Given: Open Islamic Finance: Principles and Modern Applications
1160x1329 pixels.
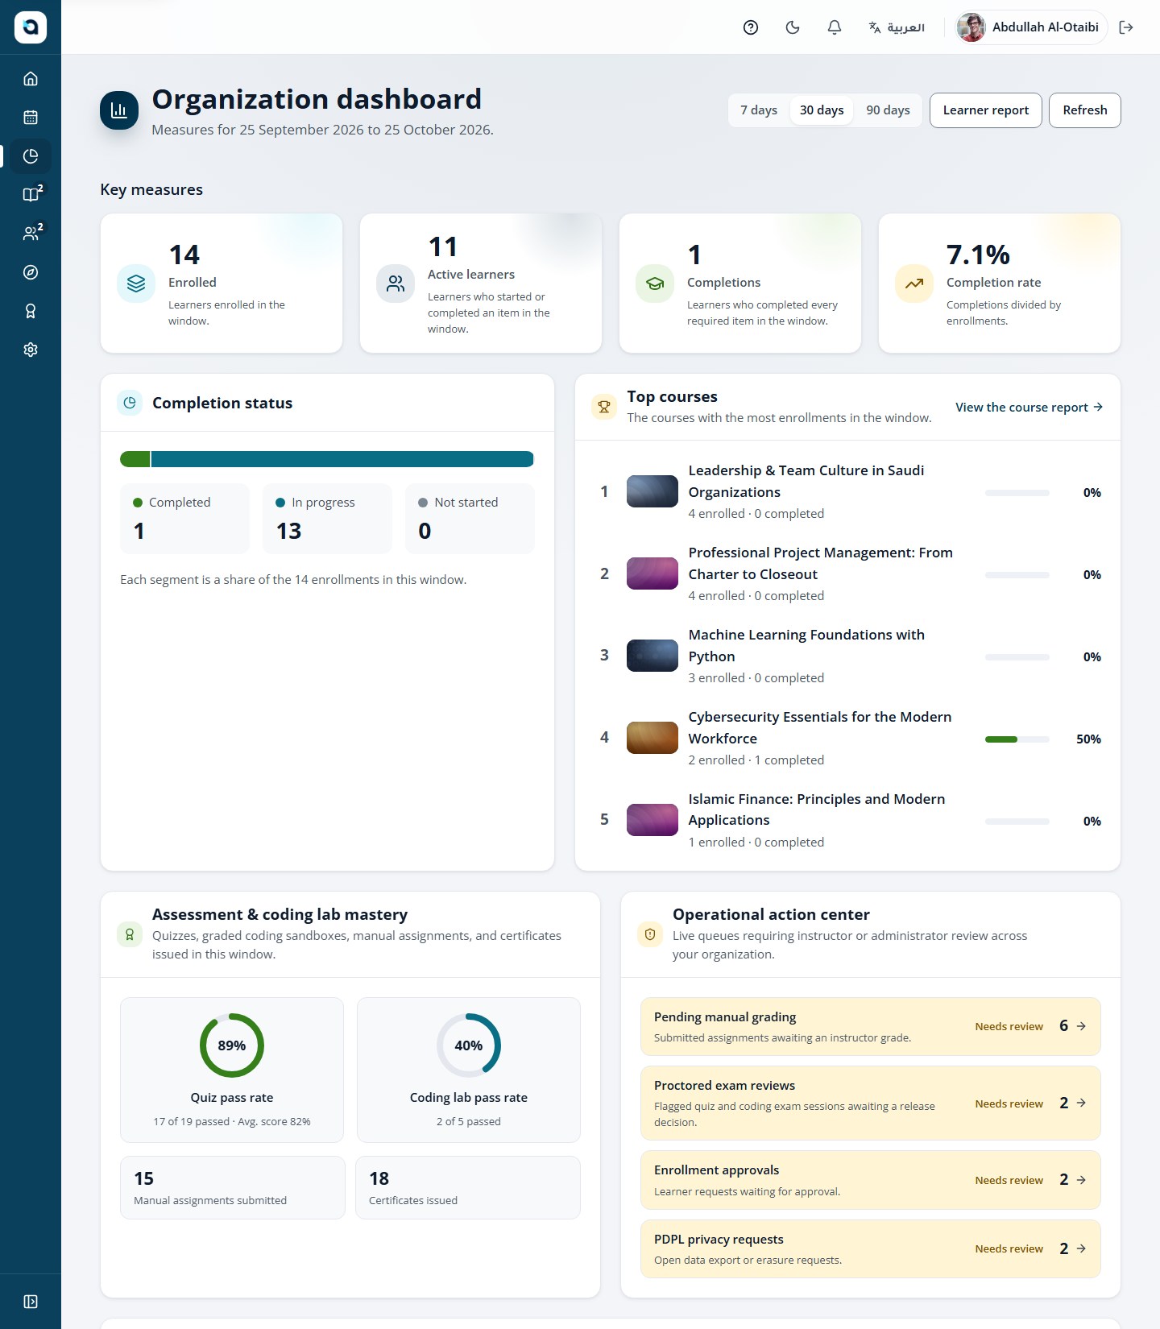Looking at the screenshot, I should pos(817,809).
